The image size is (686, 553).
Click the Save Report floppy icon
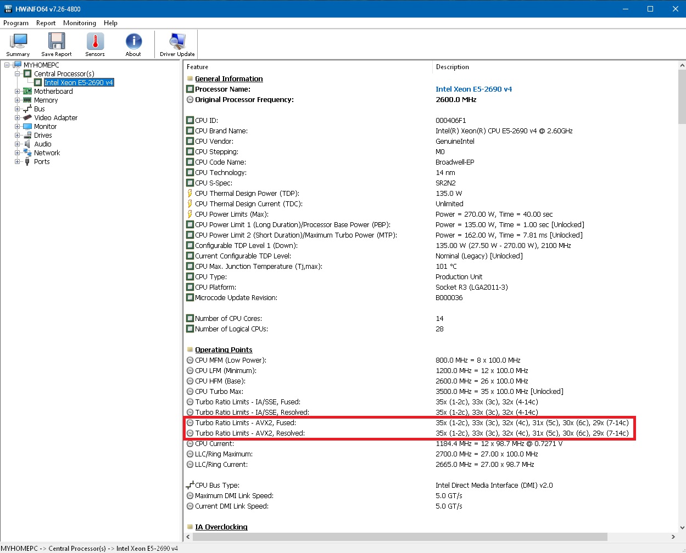coord(57,42)
